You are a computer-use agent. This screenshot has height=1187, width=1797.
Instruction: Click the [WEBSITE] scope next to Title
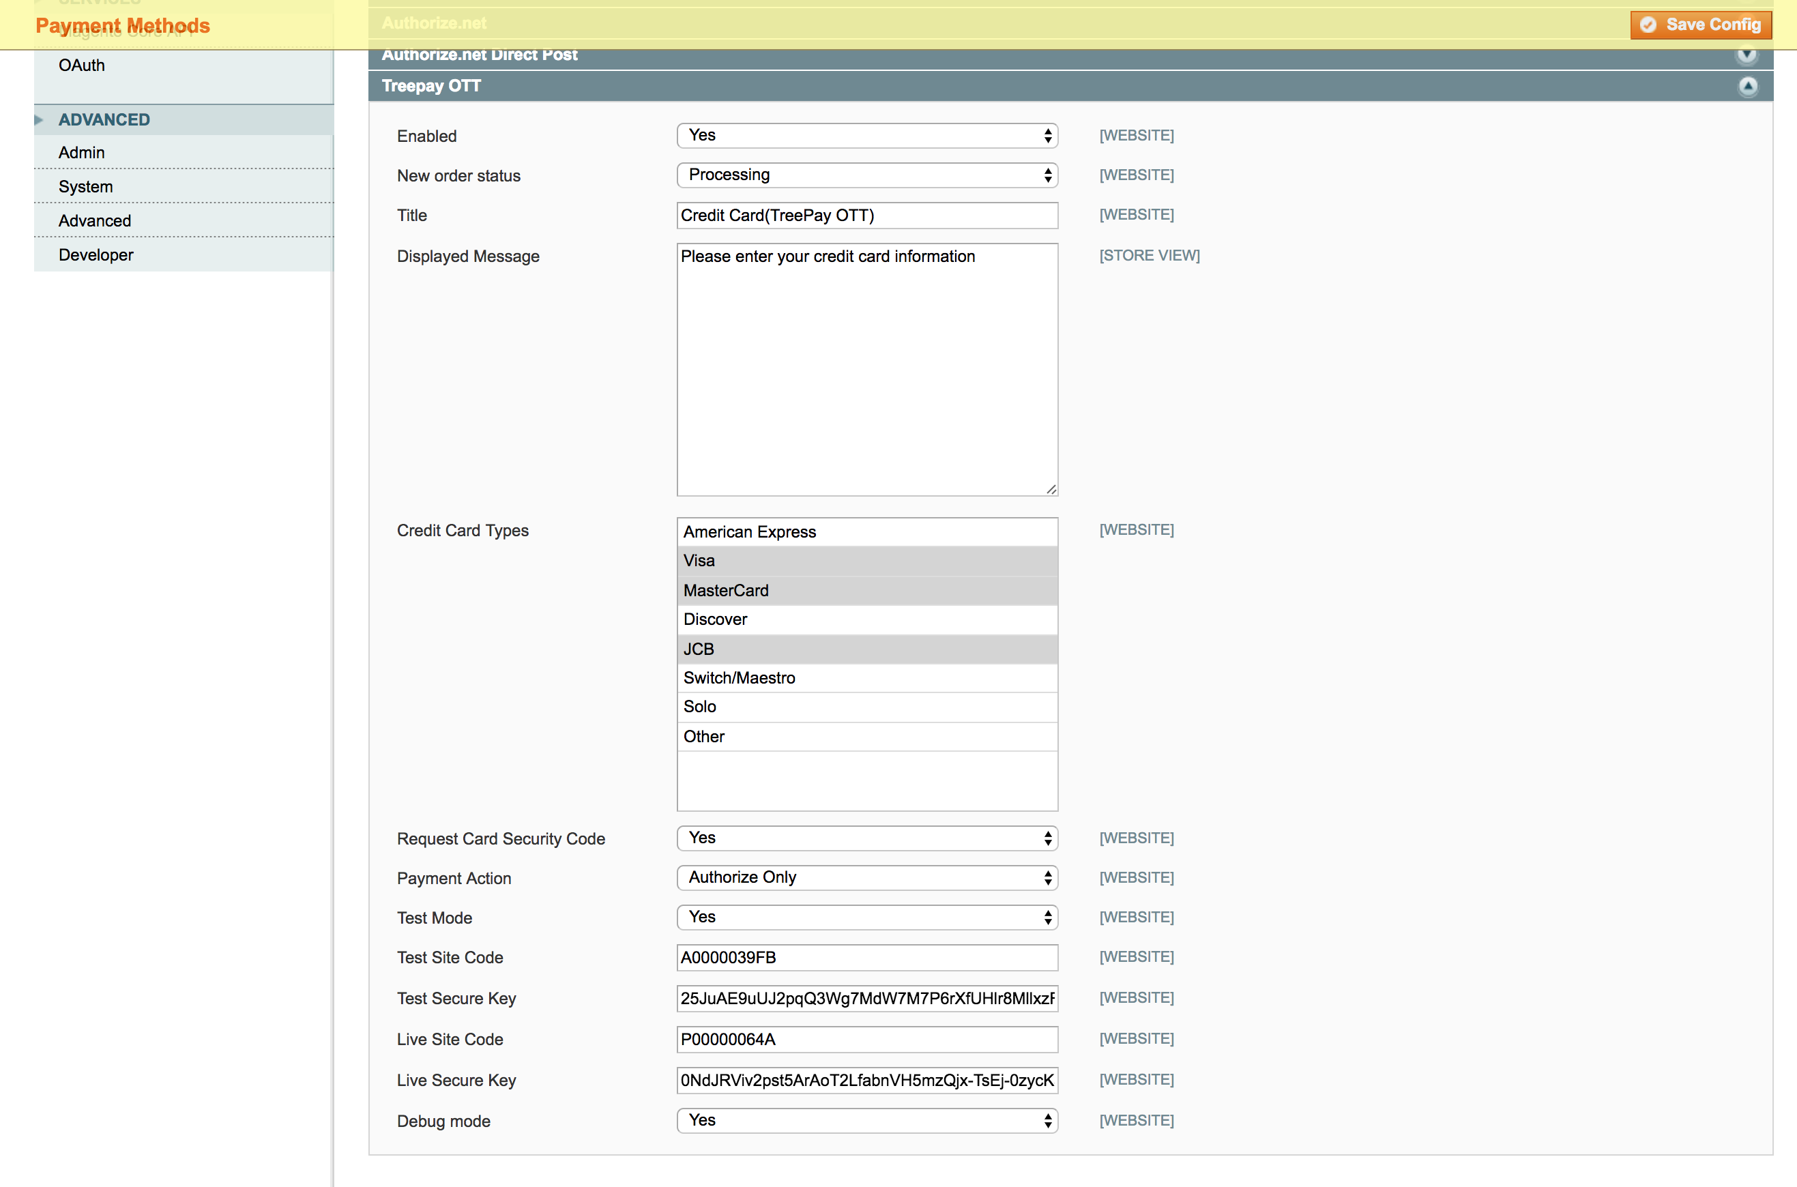pyautogui.click(x=1136, y=214)
